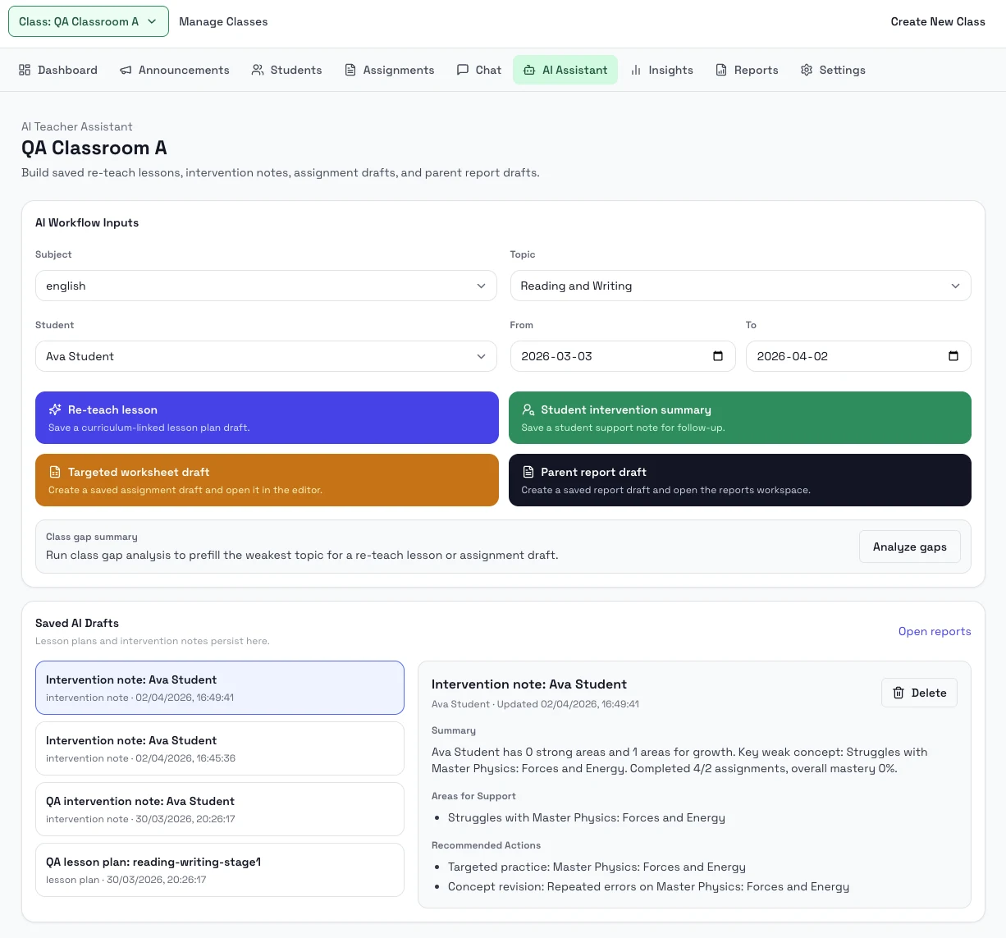Click the Settings gear icon in navigation
The width and height of the screenshot is (1006, 938).
point(807,70)
